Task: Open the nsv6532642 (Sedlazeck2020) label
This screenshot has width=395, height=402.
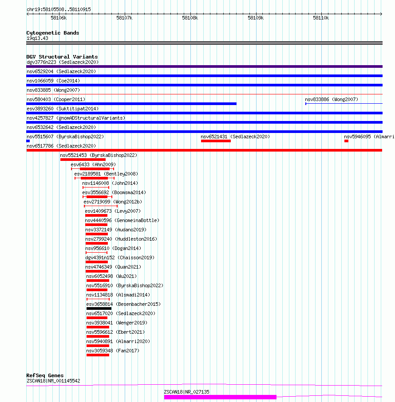Action: coord(61,127)
